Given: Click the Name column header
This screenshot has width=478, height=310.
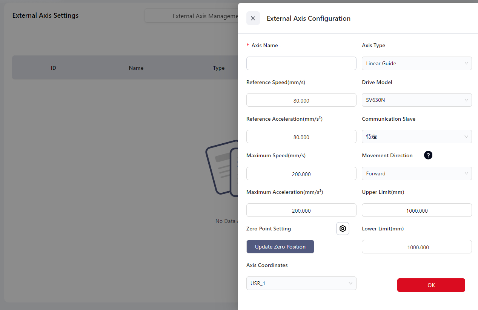Looking at the screenshot, I should 136,68.
